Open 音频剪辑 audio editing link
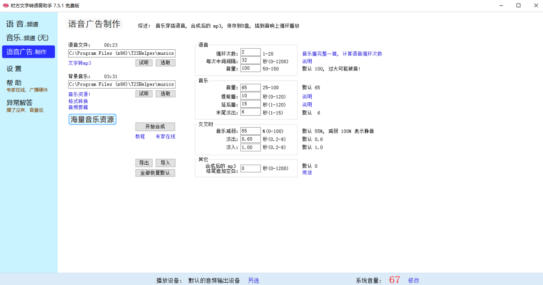The height and width of the screenshot is (285, 543). click(x=77, y=108)
